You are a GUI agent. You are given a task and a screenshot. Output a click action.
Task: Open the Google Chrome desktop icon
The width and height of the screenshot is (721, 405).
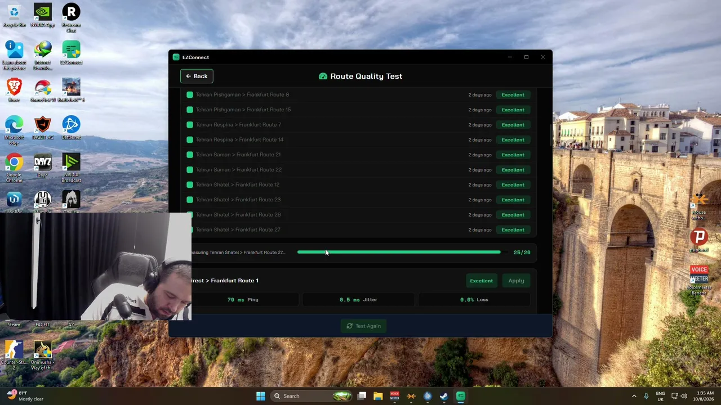coord(14,168)
